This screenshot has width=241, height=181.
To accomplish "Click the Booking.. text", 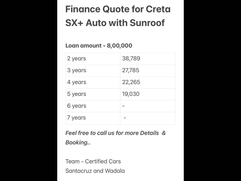I will pyautogui.click(x=77, y=142).
